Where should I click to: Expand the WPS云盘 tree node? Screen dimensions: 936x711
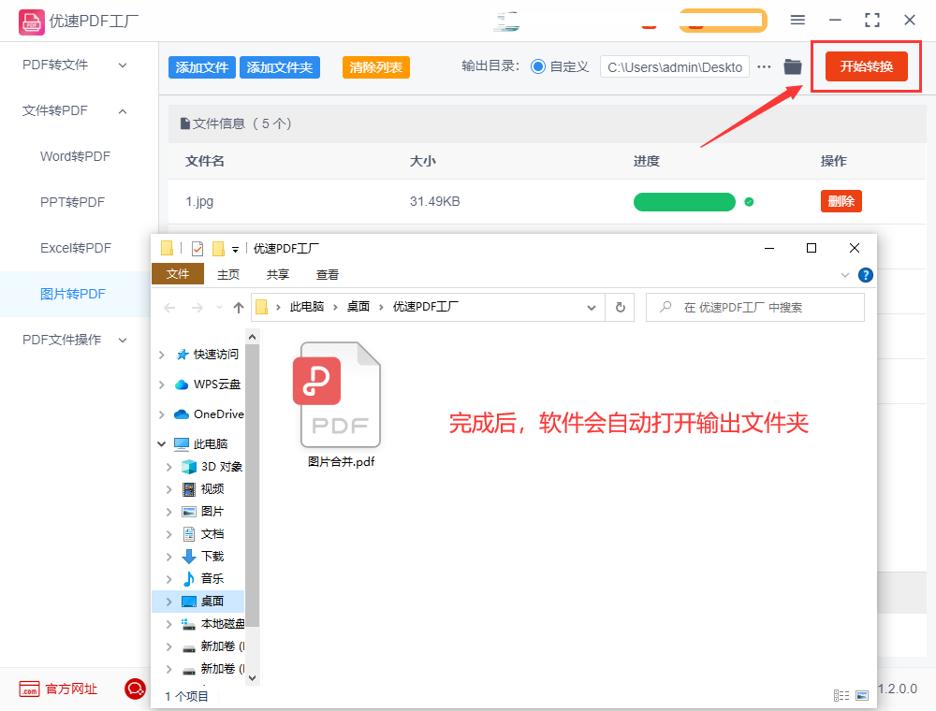161,385
